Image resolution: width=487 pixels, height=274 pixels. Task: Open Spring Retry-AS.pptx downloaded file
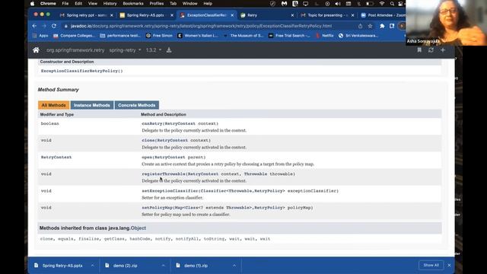click(x=62, y=266)
